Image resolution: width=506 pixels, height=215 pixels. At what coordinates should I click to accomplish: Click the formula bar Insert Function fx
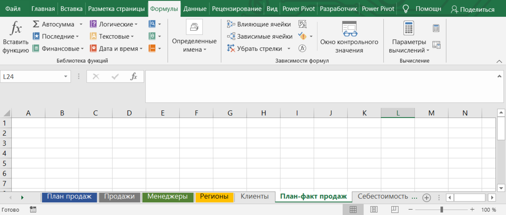pos(134,76)
